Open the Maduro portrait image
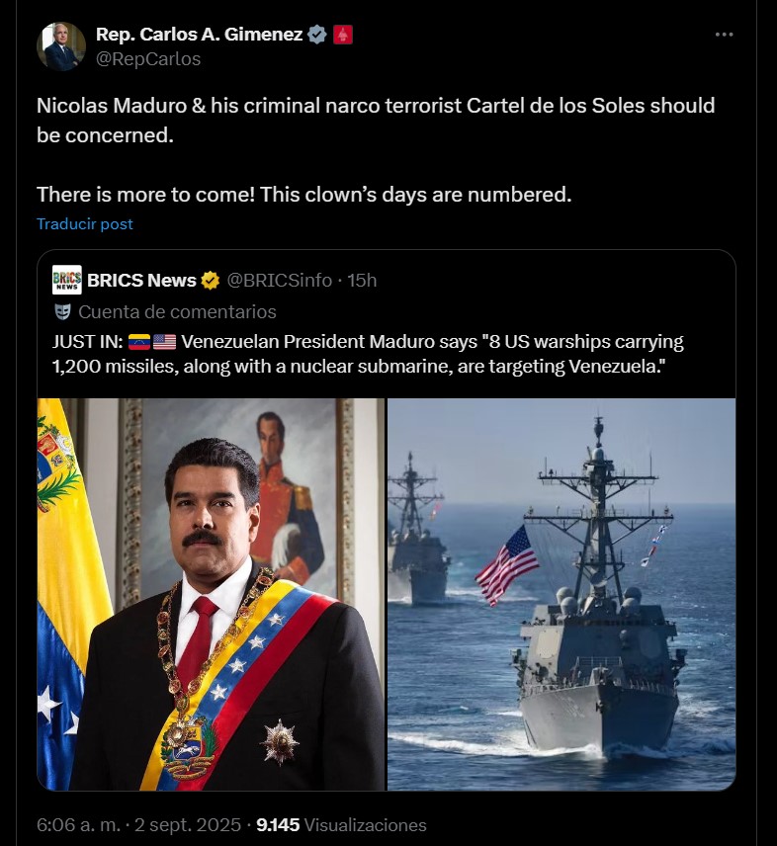This screenshot has width=777, height=846. (x=211, y=595)
